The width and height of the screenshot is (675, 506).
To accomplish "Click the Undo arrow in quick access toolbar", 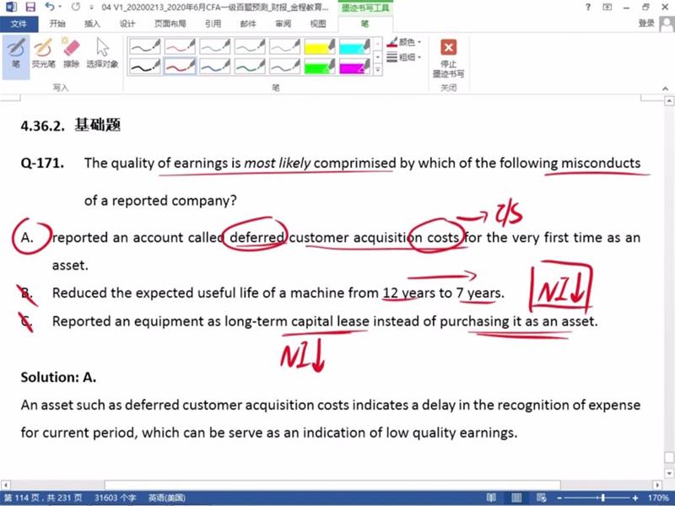I will tap(50, 7).
